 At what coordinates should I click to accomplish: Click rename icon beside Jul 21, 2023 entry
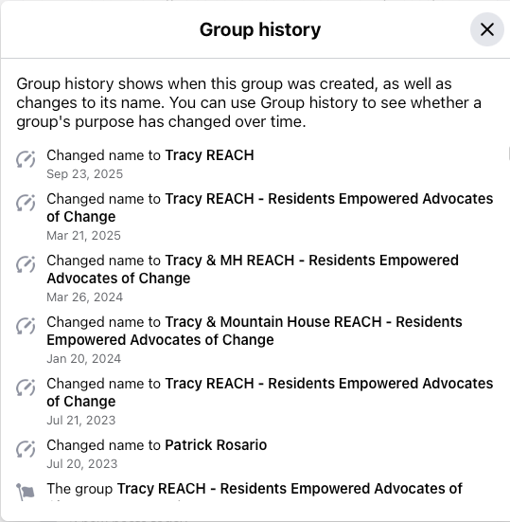click(x=26, y=387)
